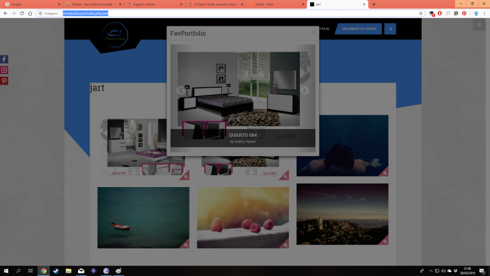Reload the current page
The height and width of the screenshot is (276, 490).
pyautogui.click(x=22, y=14)
